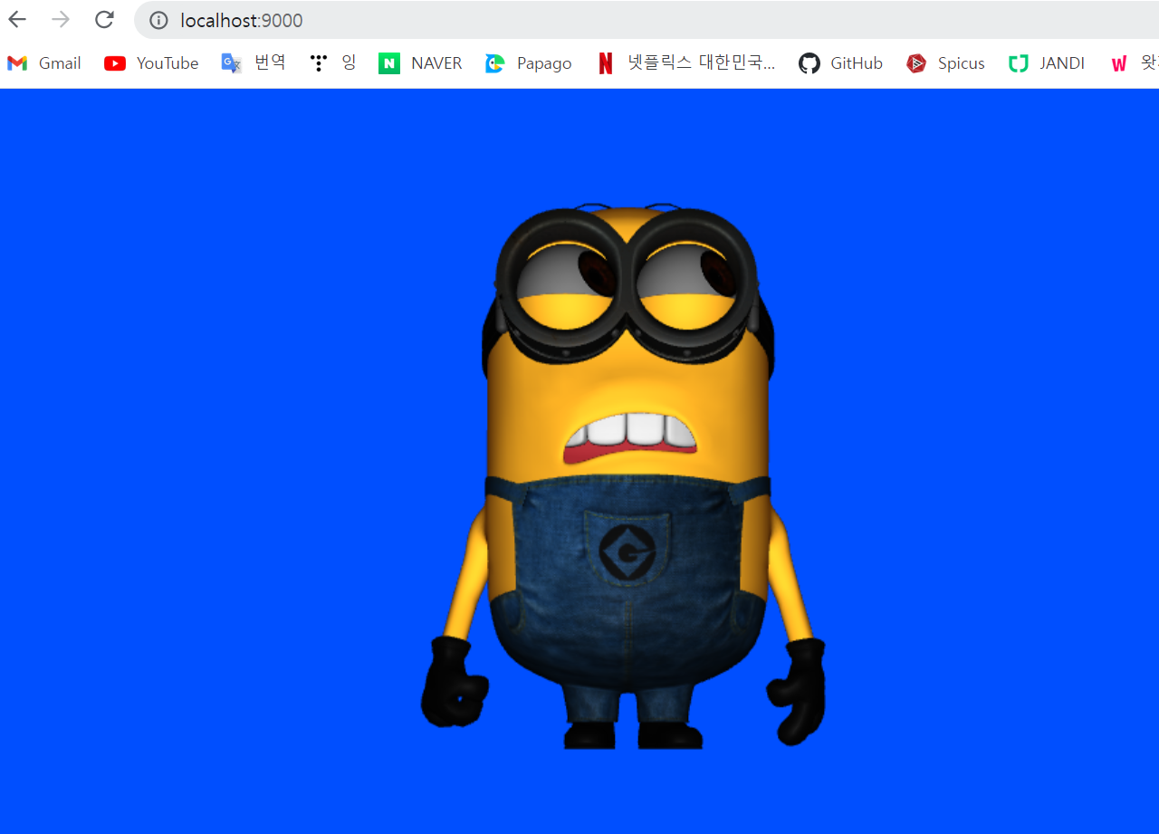The width and height of the screenshot is (1159, 834).
Task: Click the Minion 3D model in canvas
Action: coord(625,476)
